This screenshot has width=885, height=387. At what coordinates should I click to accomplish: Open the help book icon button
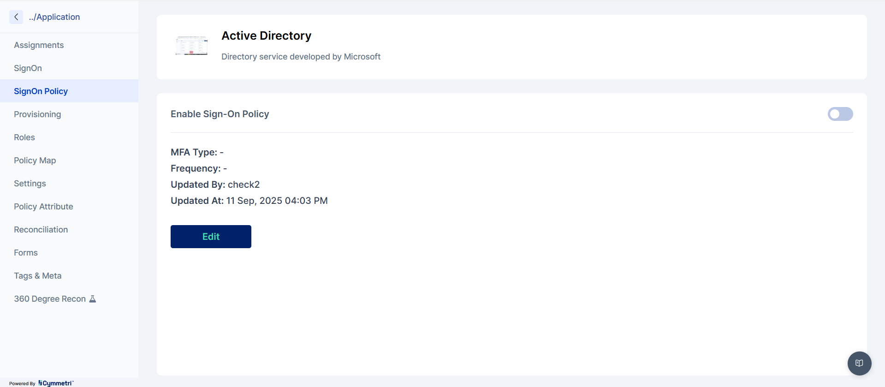pos(859,363)
